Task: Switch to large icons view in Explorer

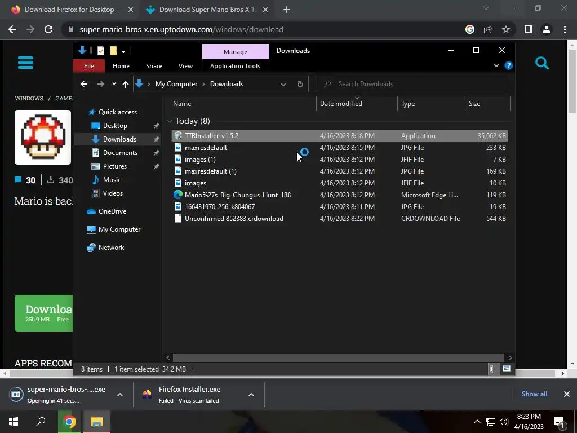Action: coord(507,369)
